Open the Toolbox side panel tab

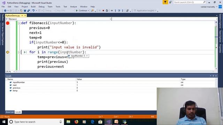point(2,17)
